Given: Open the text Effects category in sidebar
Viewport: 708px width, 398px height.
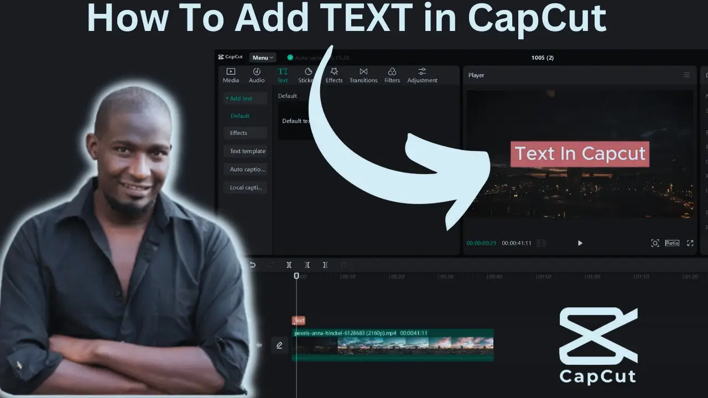Looking at the screenshot, I should pyautogui.click(x=245, y=133).
